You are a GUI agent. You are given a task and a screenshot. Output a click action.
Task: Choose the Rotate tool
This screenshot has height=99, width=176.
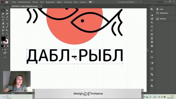click(7, 20)
